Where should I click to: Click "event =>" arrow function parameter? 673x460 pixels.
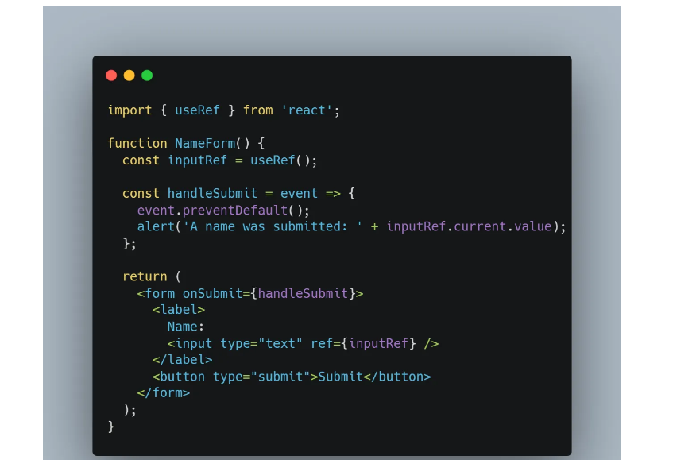[311, 194]
